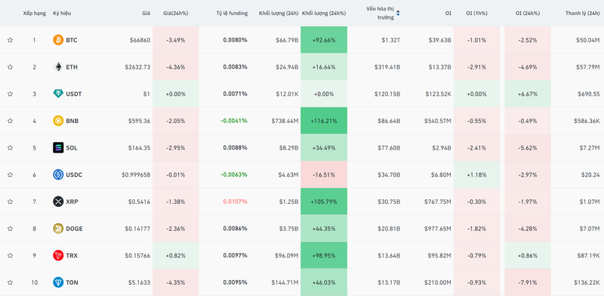This screenshot has width=604, height=296.
Task: Click the Solana SOL coin icon
Action: (x=58, y=147)
